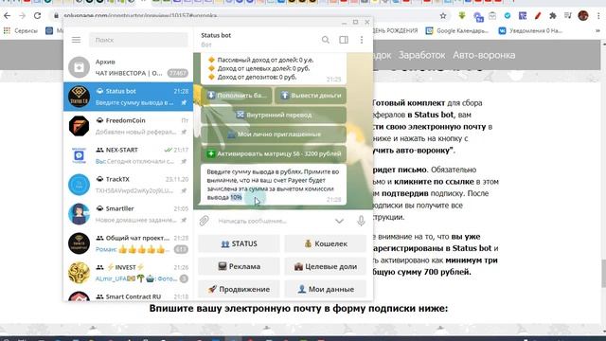Open the Chrome three-dot menu
606x341 pixels.
tap(598, 16)
